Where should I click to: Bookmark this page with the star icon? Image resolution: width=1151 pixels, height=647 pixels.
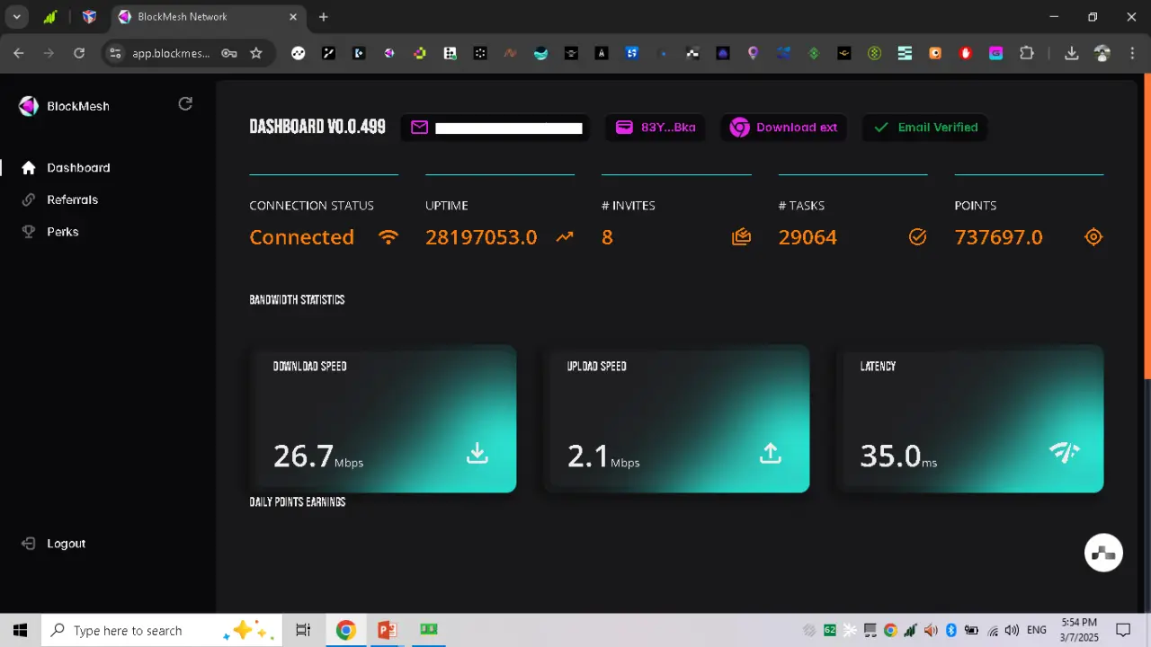[x=256, y=53]
